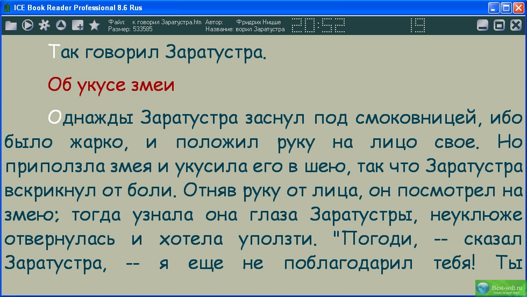Click the ICE Book Reader title bar icon
Screen dimensions: 527x297
tap(6, 8)
